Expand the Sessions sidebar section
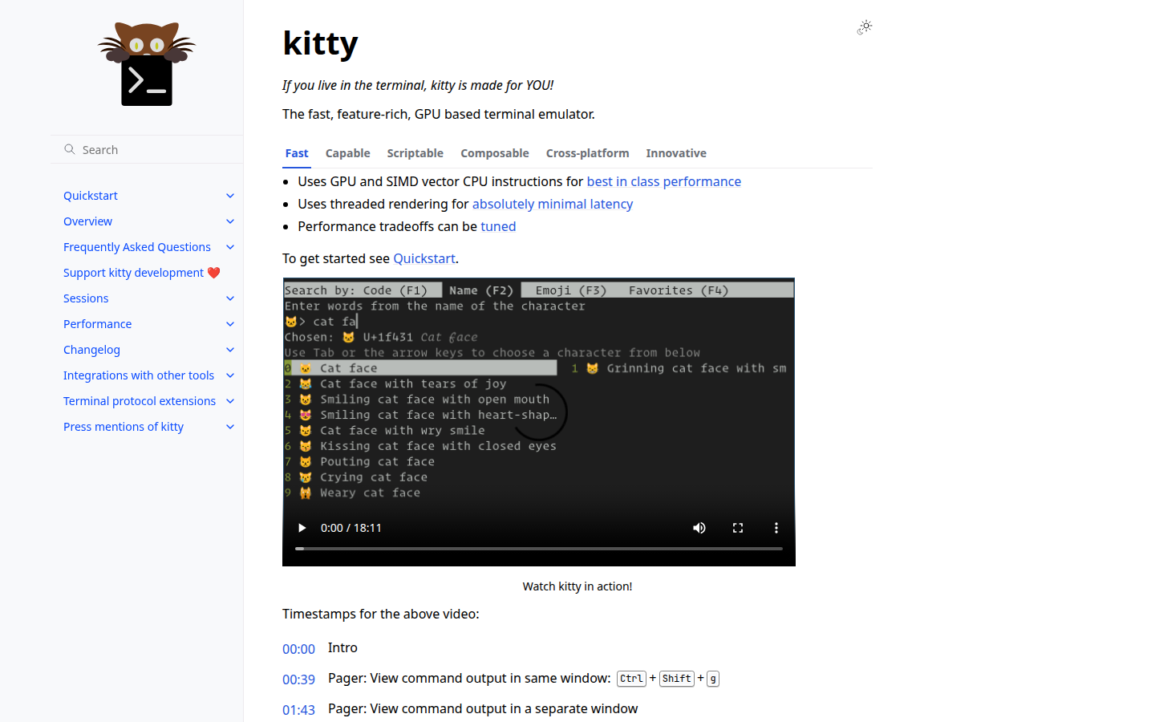The image size is (1155, 722). tap(230, 298)
